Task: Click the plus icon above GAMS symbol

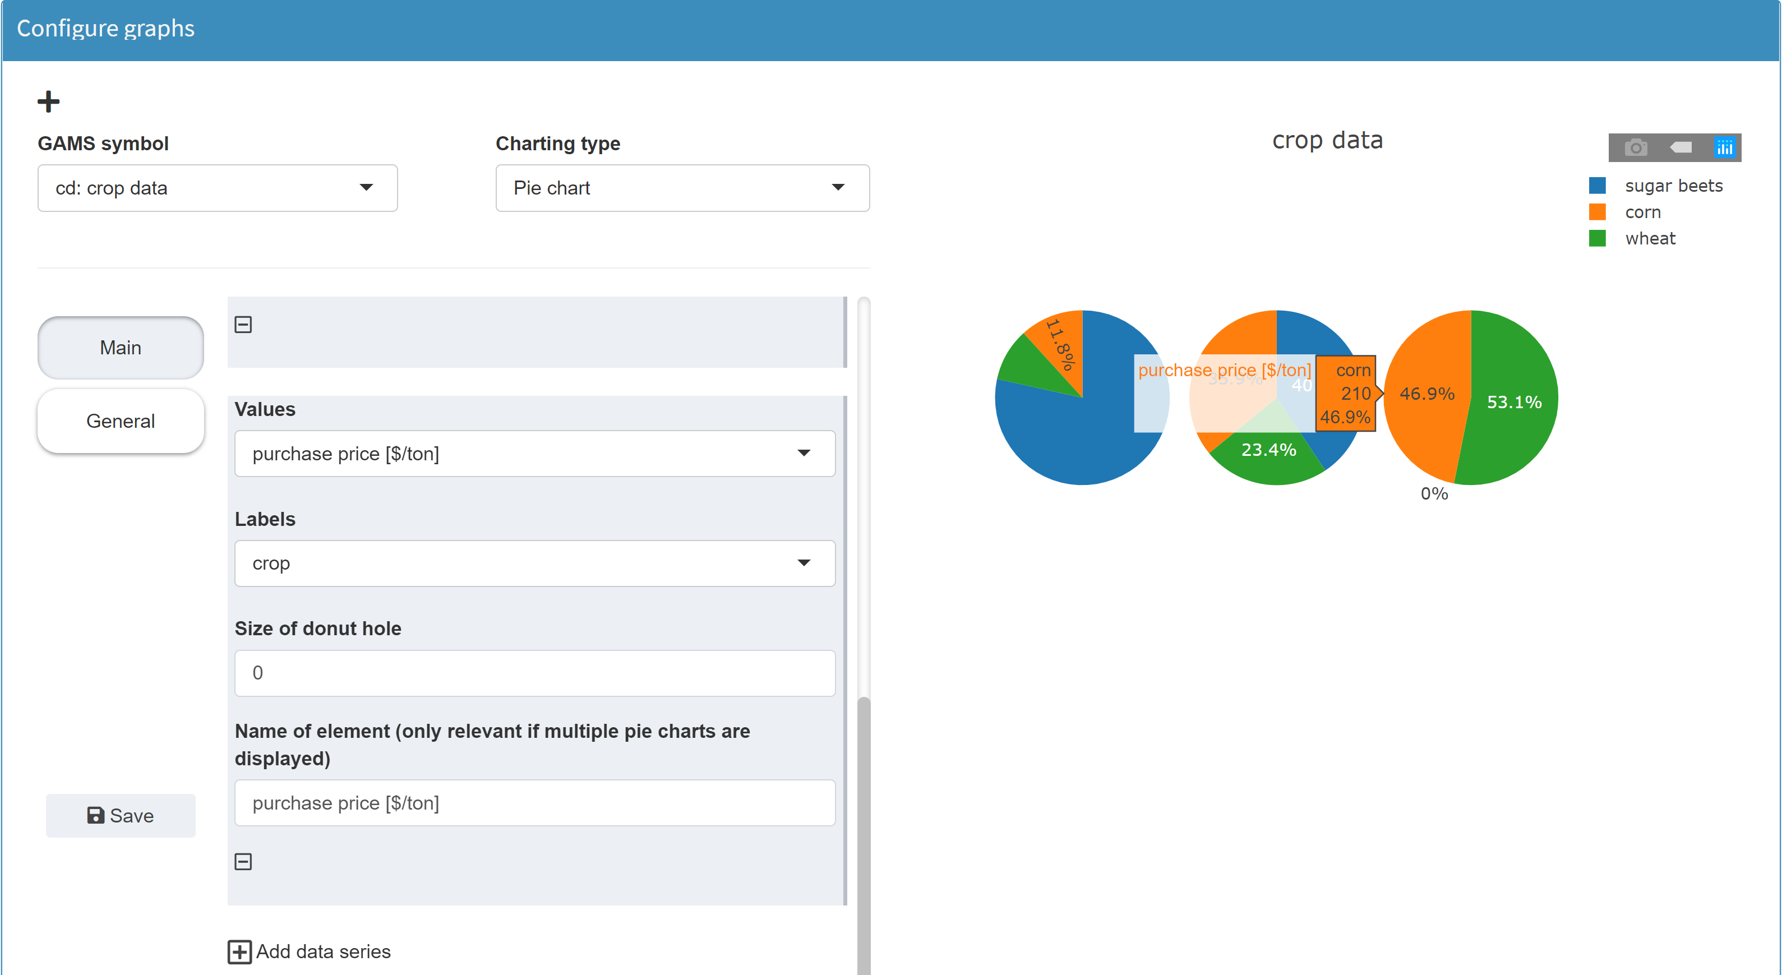Action: [x=48, y=101]
